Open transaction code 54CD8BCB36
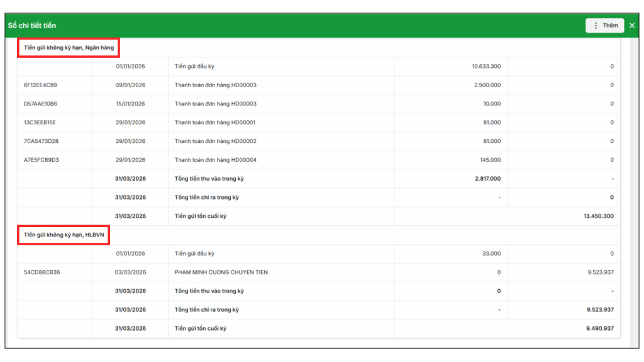This screenshot has height=362, width=644. (41, 272)
